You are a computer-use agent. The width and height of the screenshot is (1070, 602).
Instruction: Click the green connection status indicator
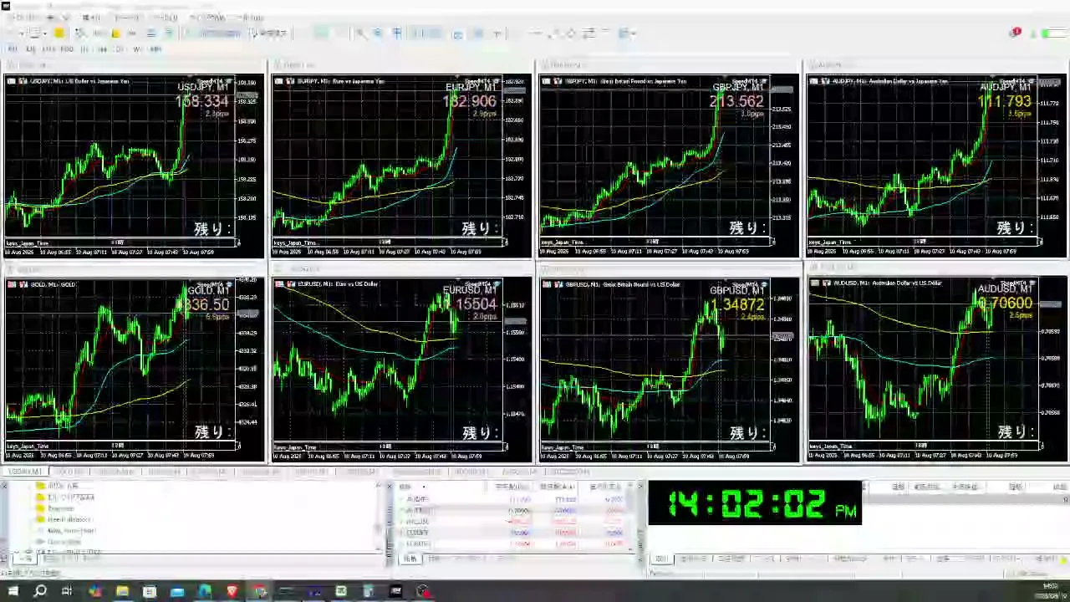coord(1047,33)
